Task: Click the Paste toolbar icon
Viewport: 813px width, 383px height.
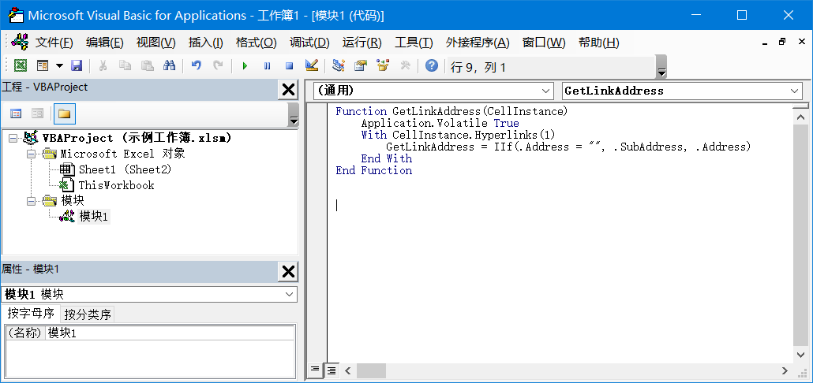Action: (148, 65)
